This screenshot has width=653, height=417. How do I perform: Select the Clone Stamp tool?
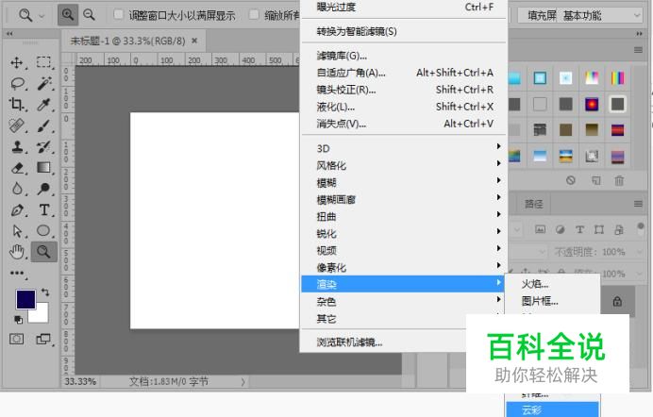coord(17,146)
